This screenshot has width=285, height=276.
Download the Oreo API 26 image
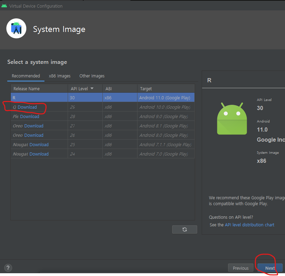pyautogui.click(x=34, y=135)
